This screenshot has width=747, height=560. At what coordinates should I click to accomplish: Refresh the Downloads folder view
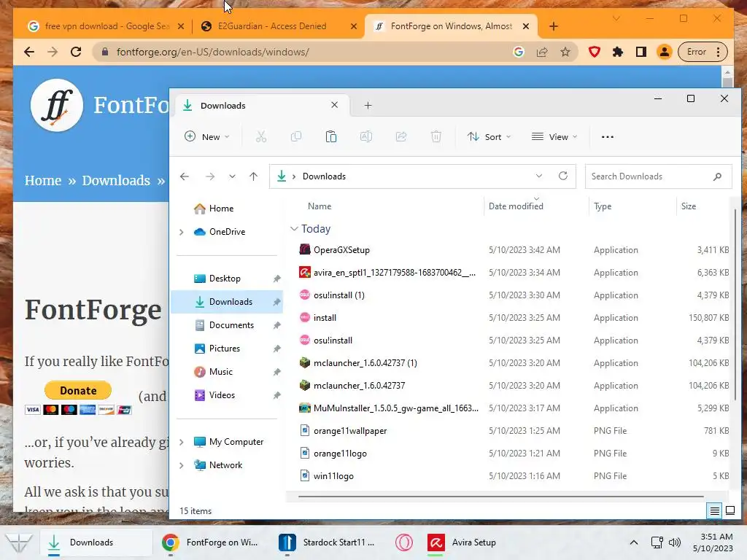pyautogui.click(x=563, y=176)
